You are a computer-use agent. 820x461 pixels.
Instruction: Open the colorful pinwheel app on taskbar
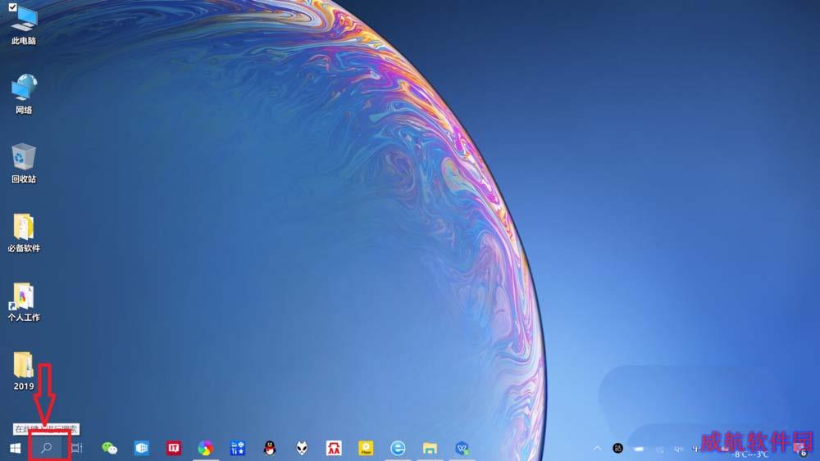(x=206, y=448)
